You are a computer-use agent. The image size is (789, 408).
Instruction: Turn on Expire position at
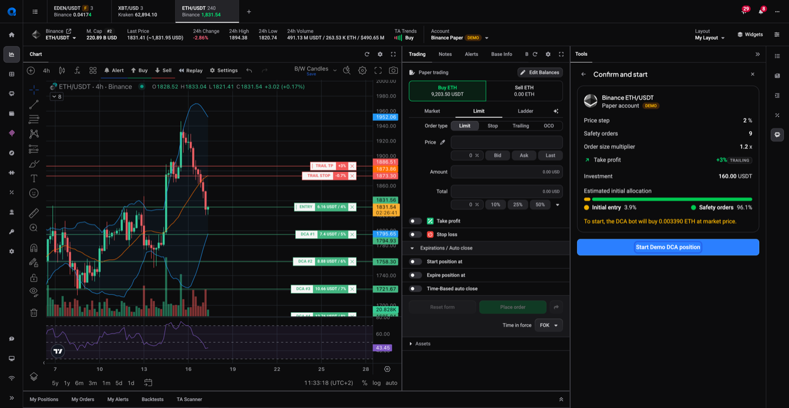415,275
